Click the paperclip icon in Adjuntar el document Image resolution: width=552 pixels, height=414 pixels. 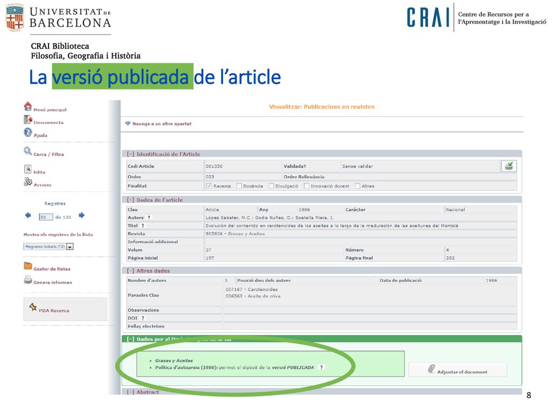pos(432,369)
